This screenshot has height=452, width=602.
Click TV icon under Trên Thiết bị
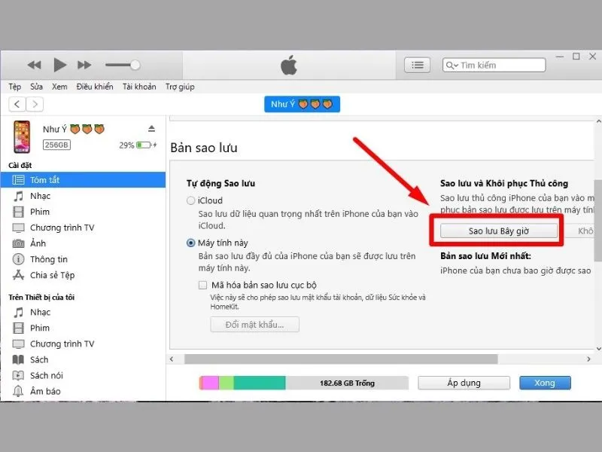pyautogui.click(x=18, y=344)
